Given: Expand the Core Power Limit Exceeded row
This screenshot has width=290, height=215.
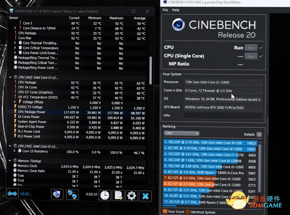Looking at the screenshot, I should coord(15,53).
